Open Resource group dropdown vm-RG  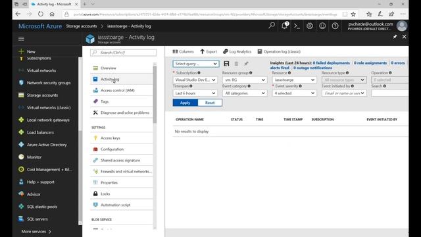[x=245, y=80]
